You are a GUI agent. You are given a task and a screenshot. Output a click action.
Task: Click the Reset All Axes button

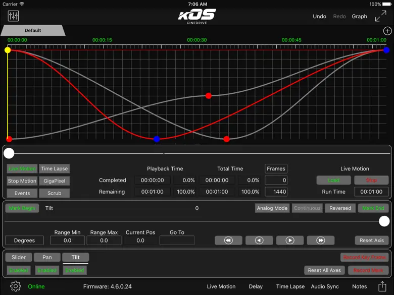click(x=324, y=270)
